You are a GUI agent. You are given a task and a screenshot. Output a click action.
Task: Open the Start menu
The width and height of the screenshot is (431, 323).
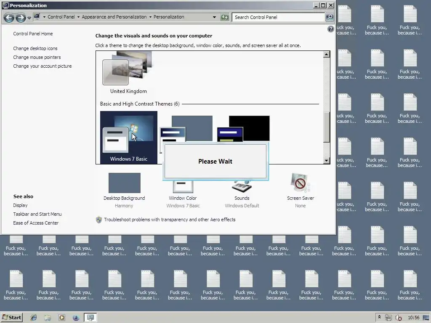tap(12, 318)
